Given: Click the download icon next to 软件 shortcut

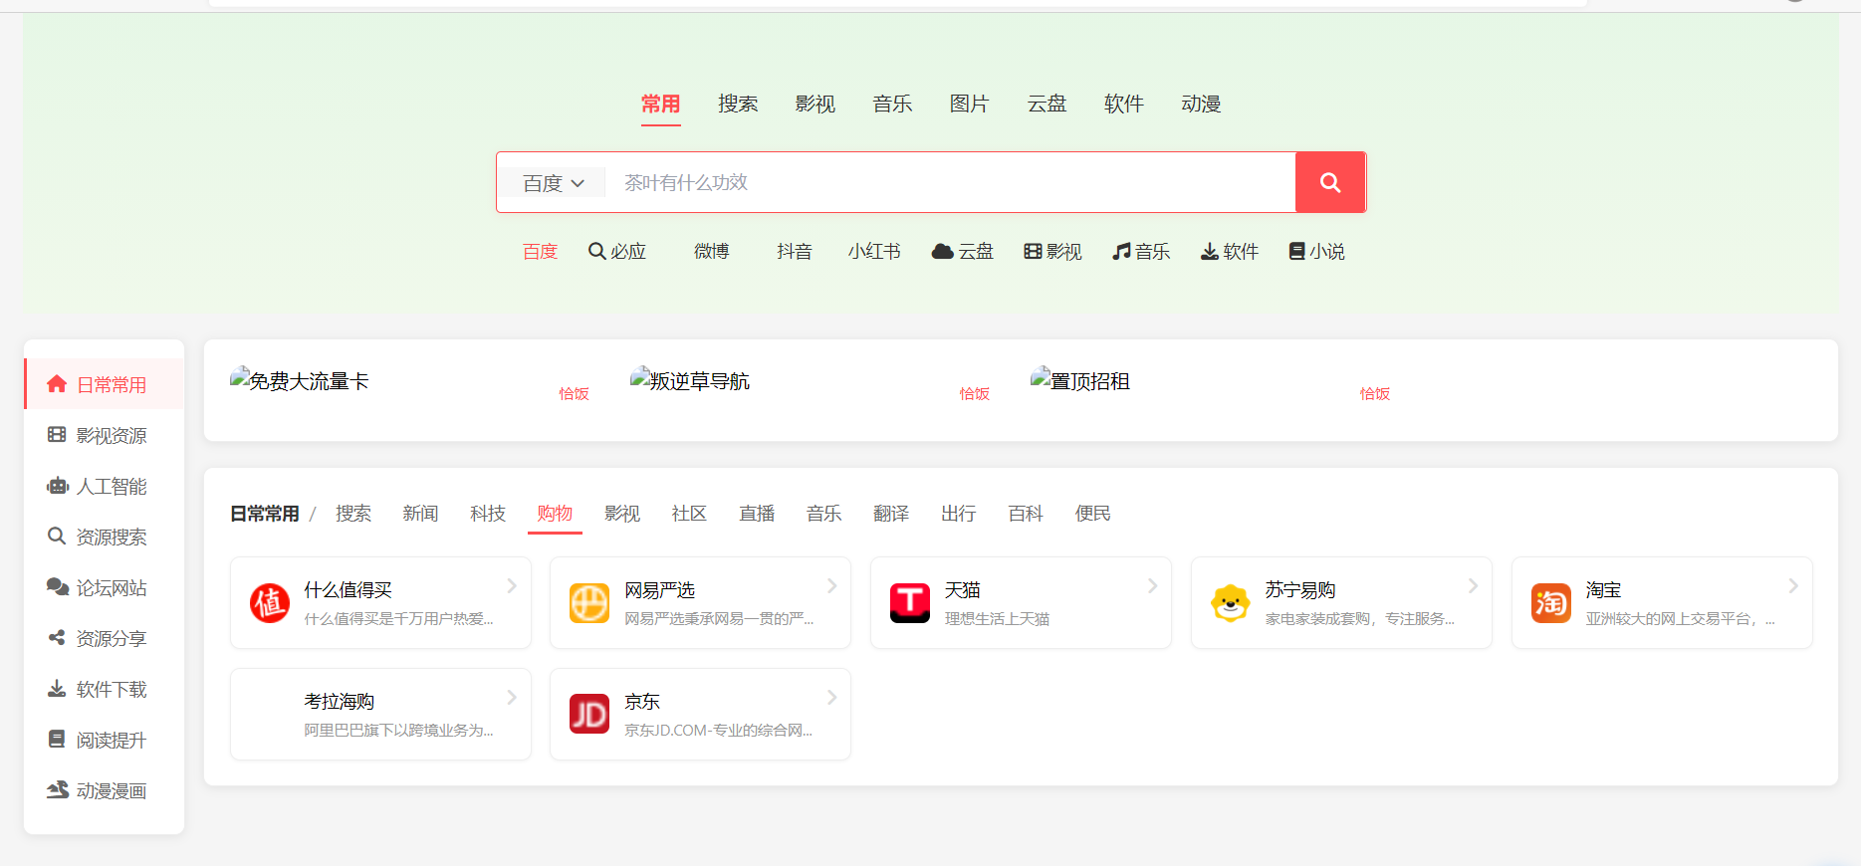Looking at the screenshot, I should 1210,252.
